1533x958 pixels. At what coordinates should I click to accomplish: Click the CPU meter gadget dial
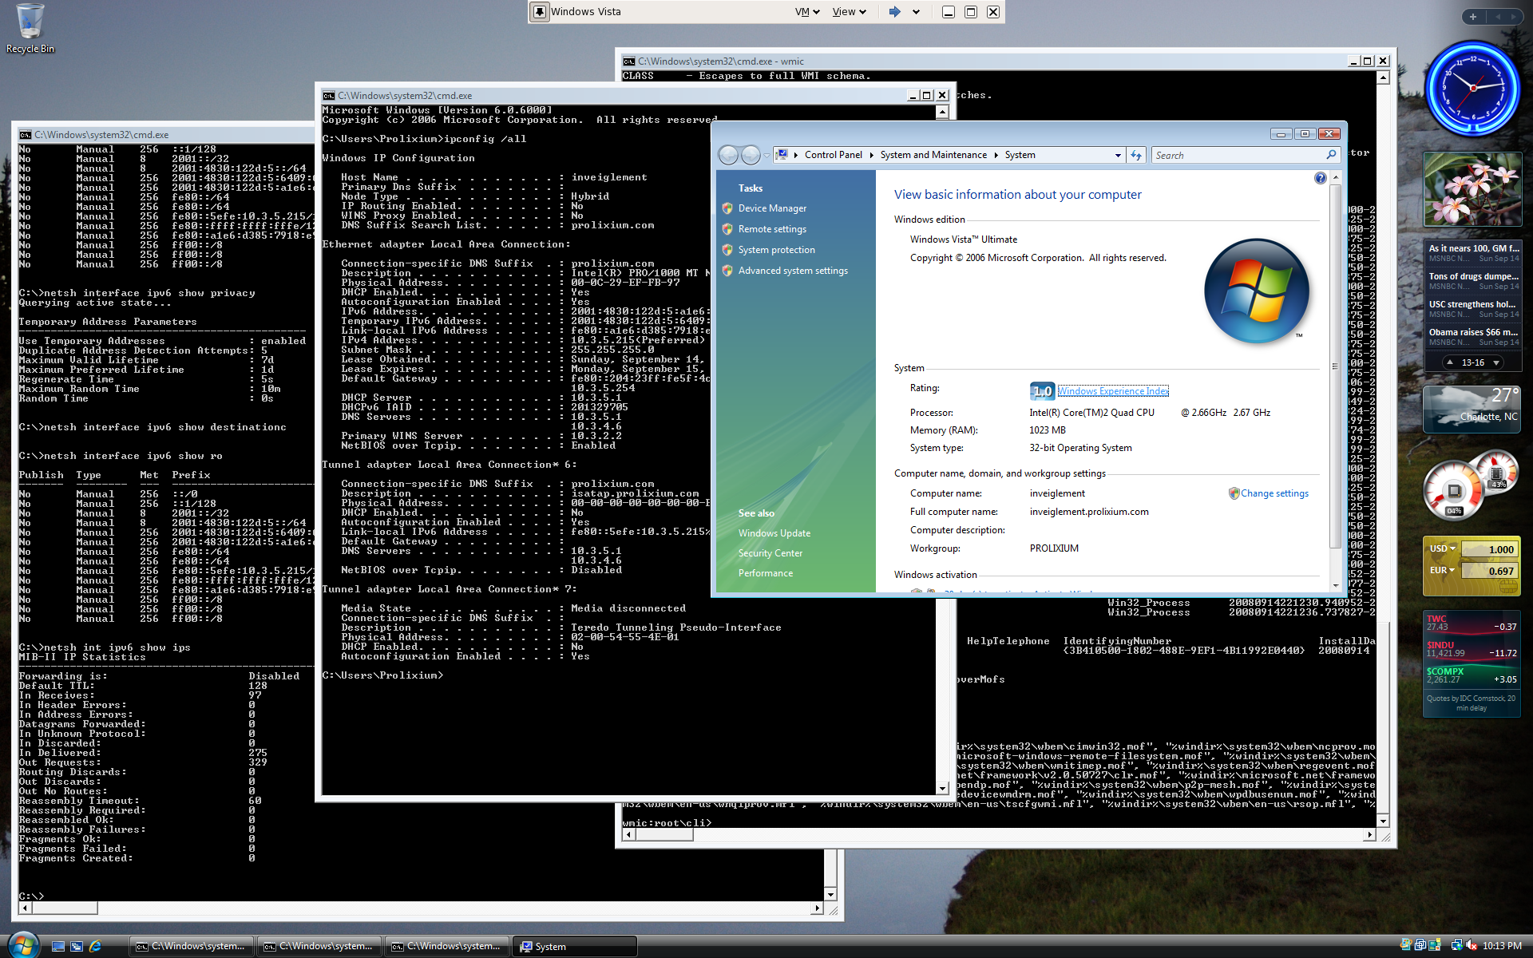pos(1454,491)
